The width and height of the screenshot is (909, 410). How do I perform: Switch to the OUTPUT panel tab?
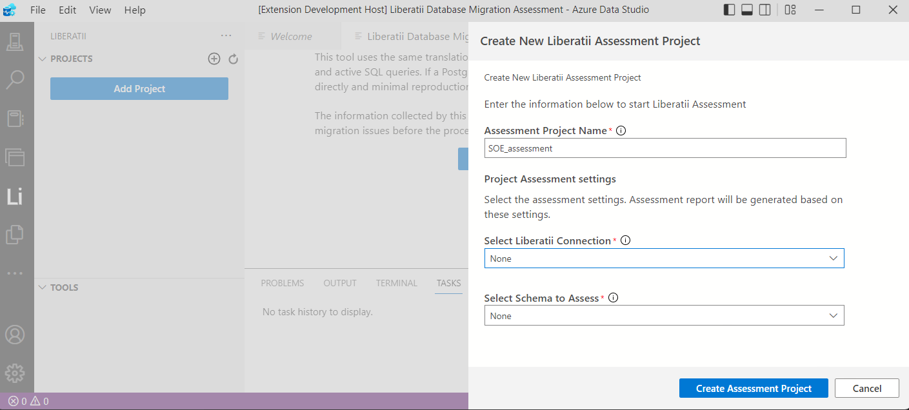(340, 283)
